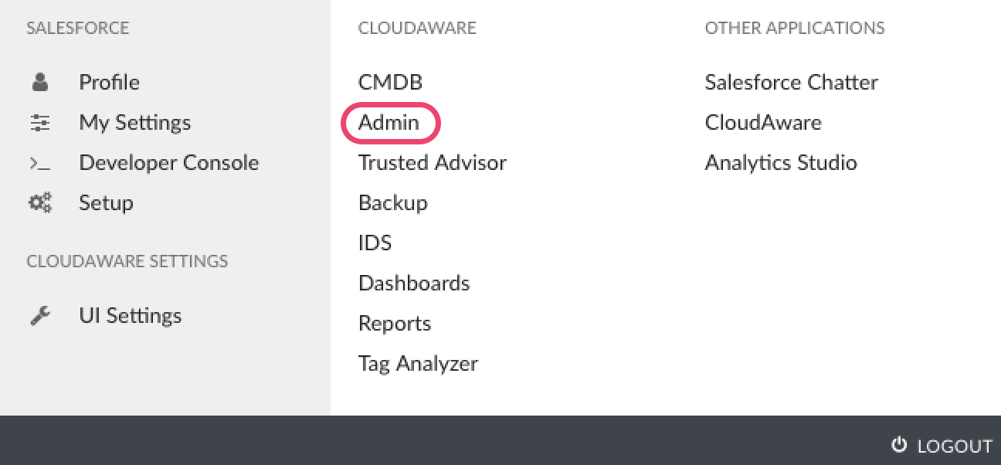This screenshot has height=465, width=1001.
Task: Click the Logout power icon
Action: point(898,444)
